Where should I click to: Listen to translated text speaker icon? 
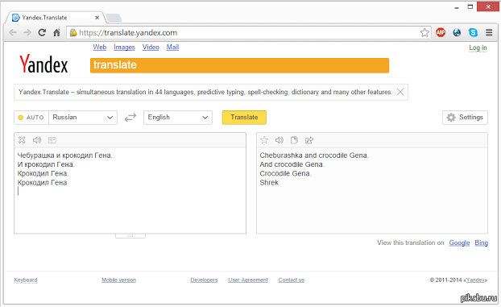click(x=279, y=140)
